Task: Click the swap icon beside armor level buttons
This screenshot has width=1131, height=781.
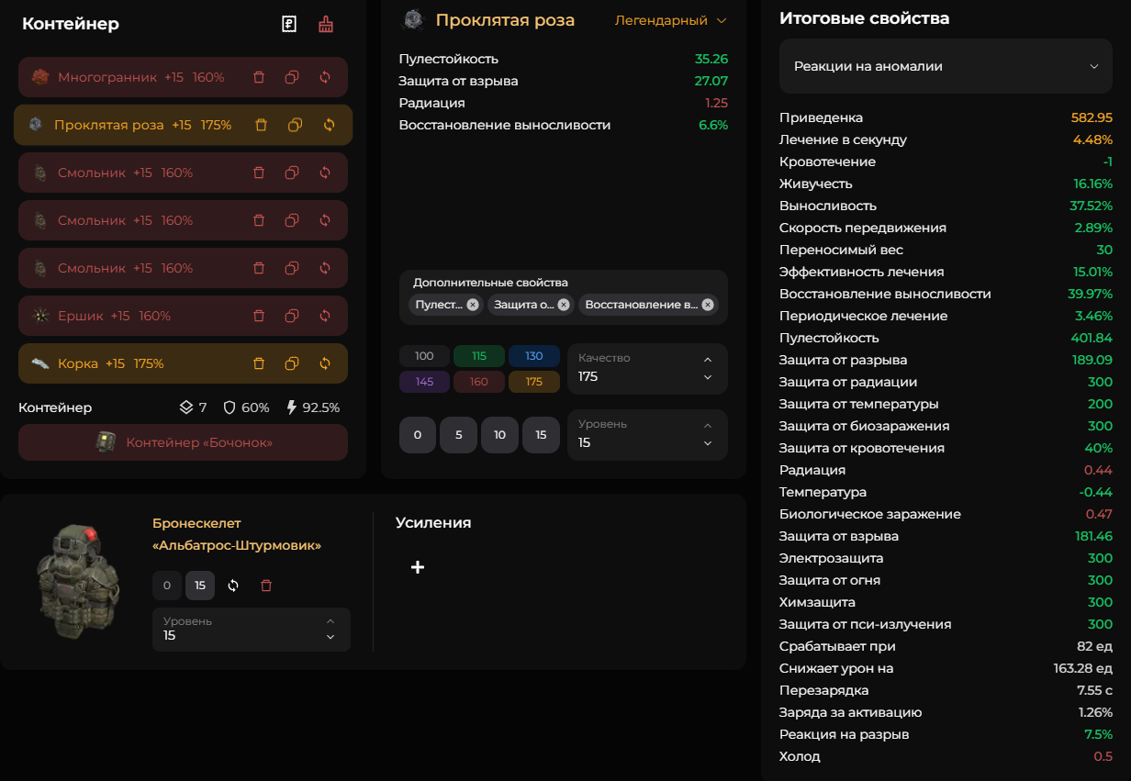Action: pyautogui.click(x=233, y=586)
